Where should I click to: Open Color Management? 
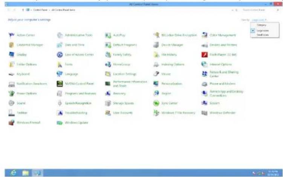coord(219,35)
